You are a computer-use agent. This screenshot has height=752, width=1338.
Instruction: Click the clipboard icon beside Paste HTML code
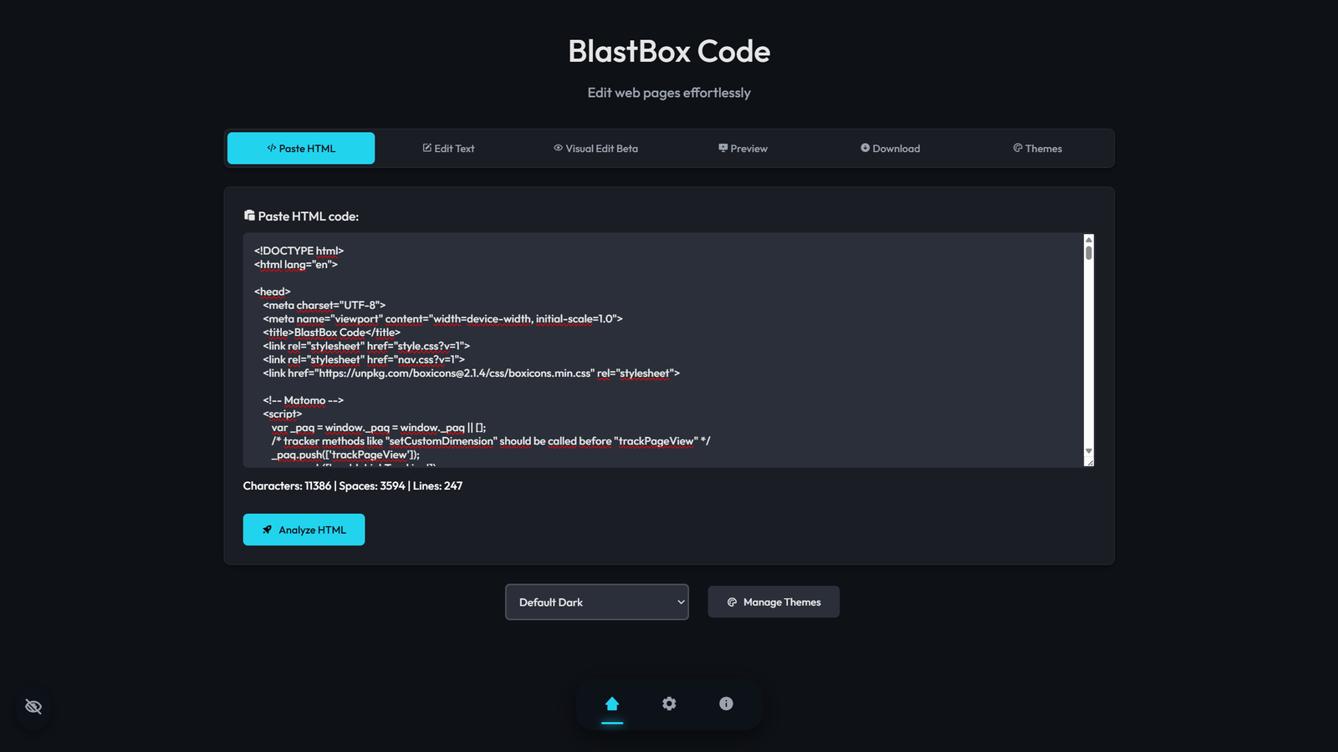[x=249, y=216]
